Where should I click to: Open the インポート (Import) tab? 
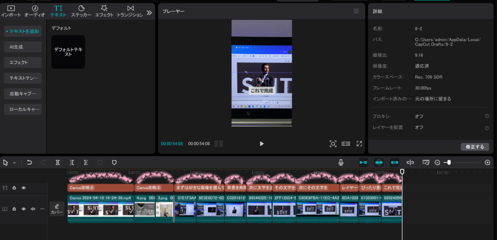[11, 11]
